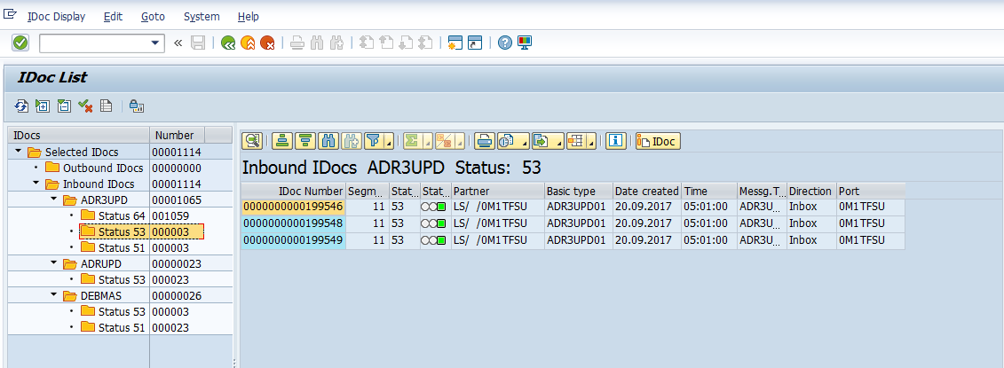Click the Set Filter funnel icon
Viewport: 1004px width, 368px height.
click(x=372, y=141)
